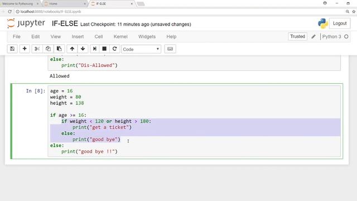Save notebook with the floppy disk icon
Viewport: 357px width, 201px height.
tap(12, 49)
